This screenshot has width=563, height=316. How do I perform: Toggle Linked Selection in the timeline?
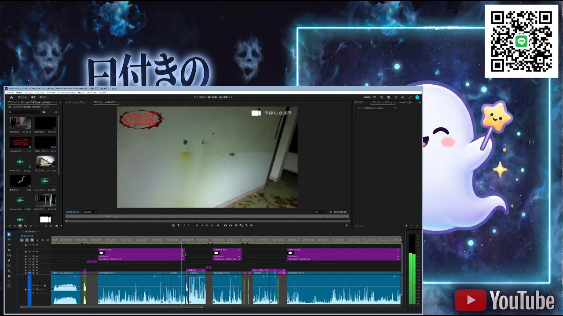[32, 240]
